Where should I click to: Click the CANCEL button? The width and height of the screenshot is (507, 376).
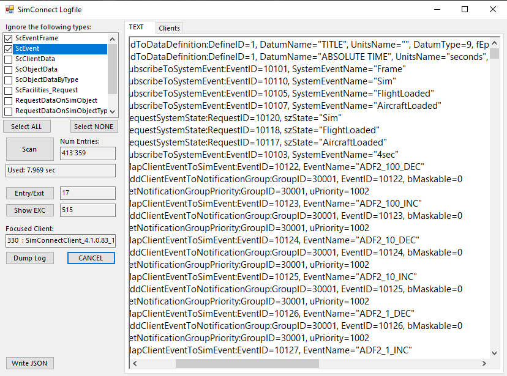[x=91, y=258]
